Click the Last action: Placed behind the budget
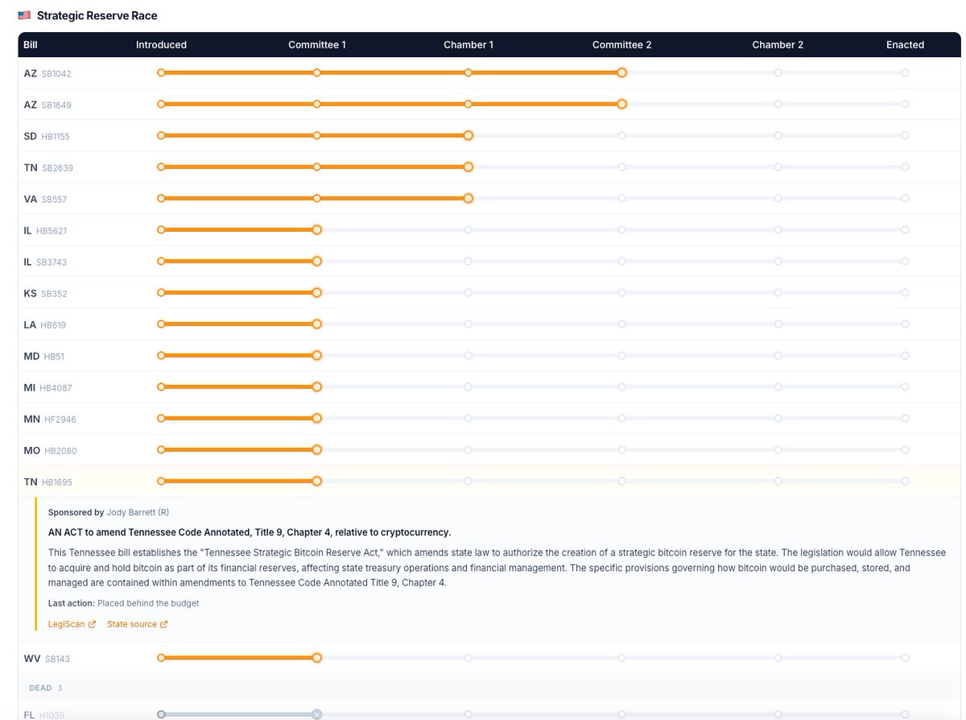 click(x=123, y=603)
